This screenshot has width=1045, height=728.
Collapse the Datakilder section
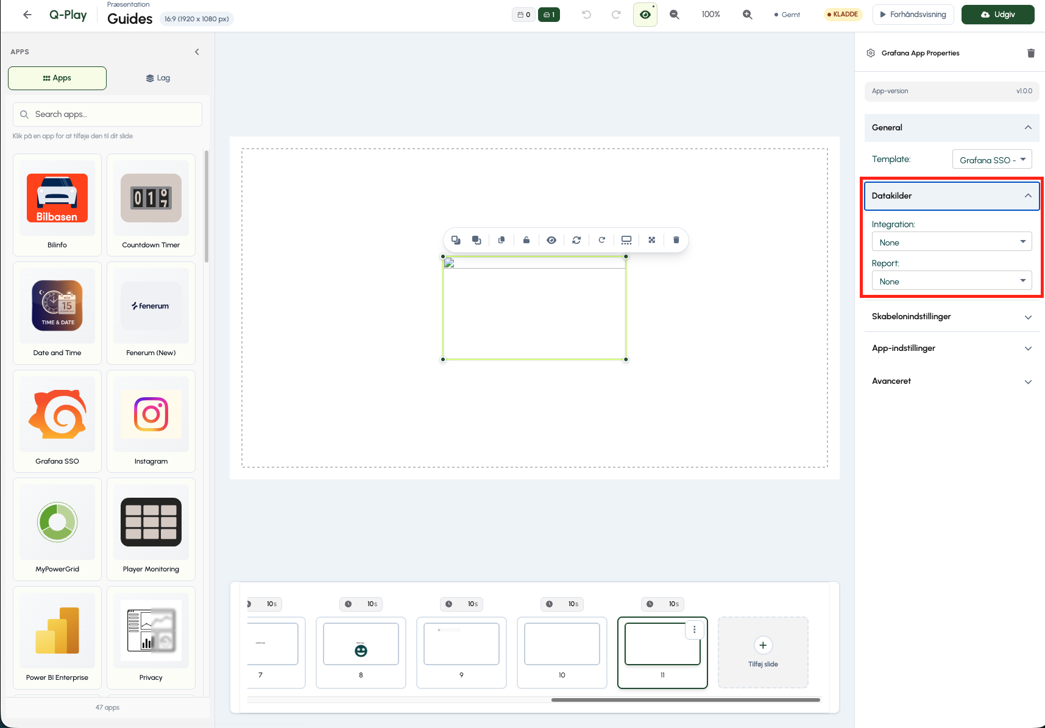[952, 196]
